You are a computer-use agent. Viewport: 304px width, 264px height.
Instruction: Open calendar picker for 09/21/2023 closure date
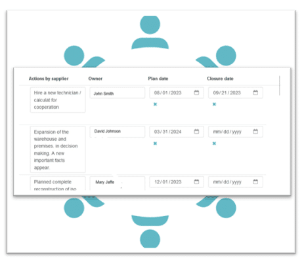[255, 92]
